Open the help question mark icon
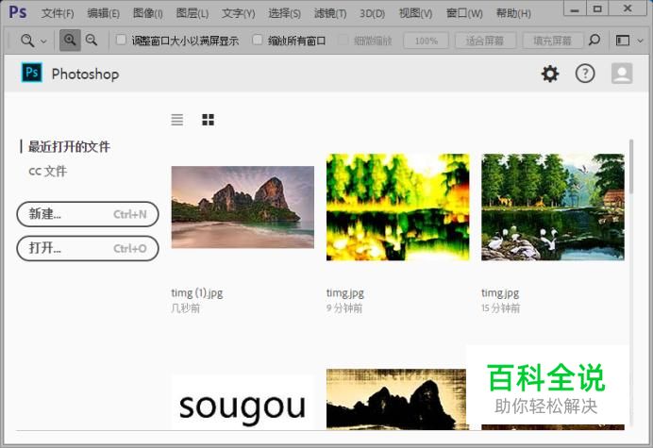The image size is (653, 448). [x=585, y=74]
